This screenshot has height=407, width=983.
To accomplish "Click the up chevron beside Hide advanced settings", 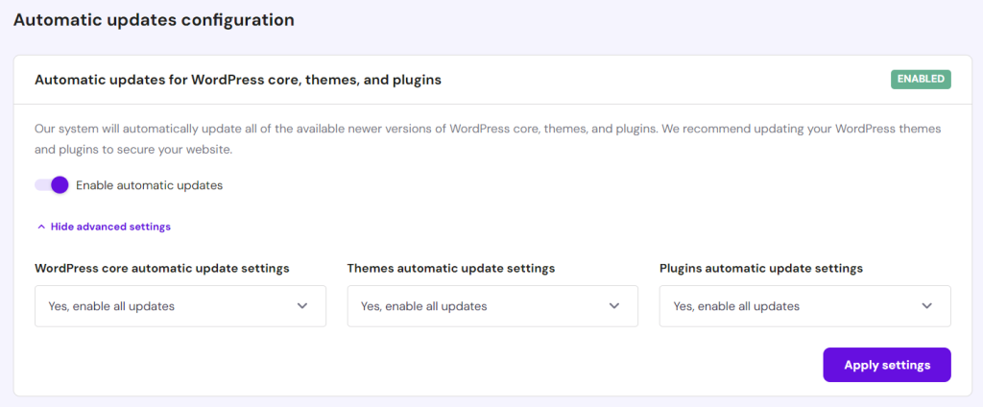I will (40, 227).
